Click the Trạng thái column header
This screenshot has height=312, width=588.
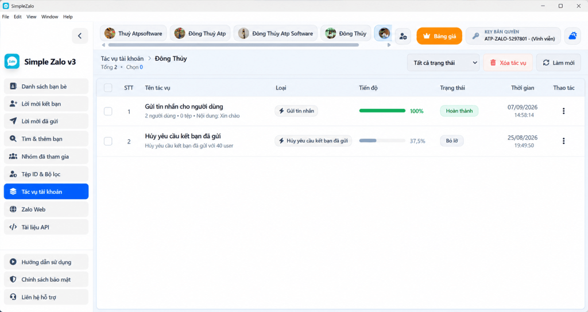pyautogui.click(x=452, y=88)
